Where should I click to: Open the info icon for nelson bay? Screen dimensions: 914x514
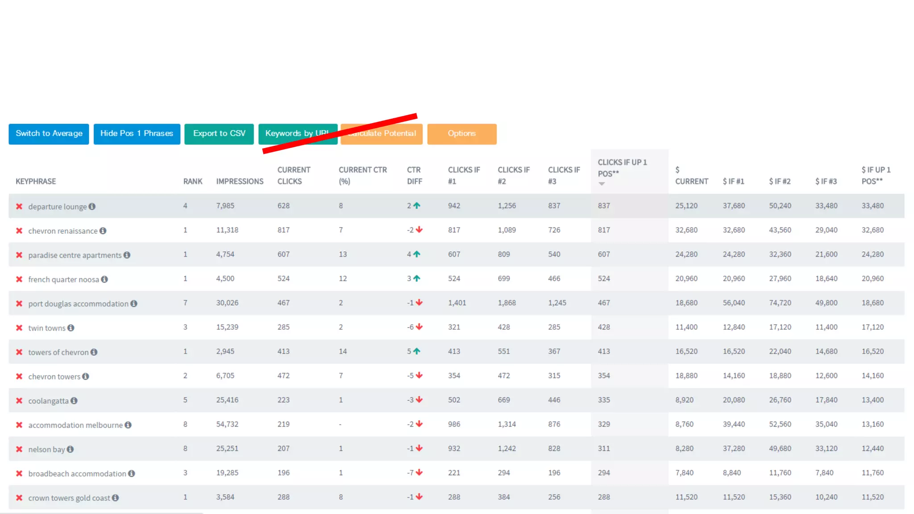(71, 449)
